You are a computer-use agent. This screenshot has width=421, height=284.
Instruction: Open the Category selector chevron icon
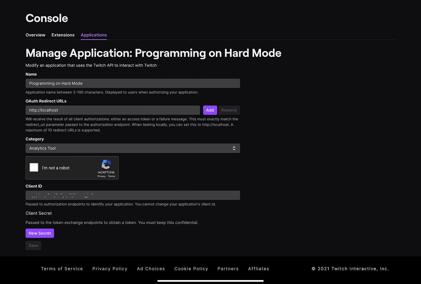[x=234, y=148]
